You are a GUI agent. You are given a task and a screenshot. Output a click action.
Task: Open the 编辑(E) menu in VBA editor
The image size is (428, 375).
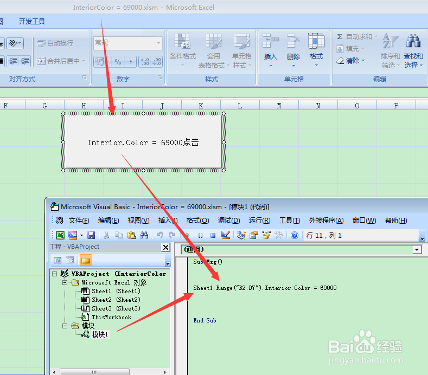108,221
